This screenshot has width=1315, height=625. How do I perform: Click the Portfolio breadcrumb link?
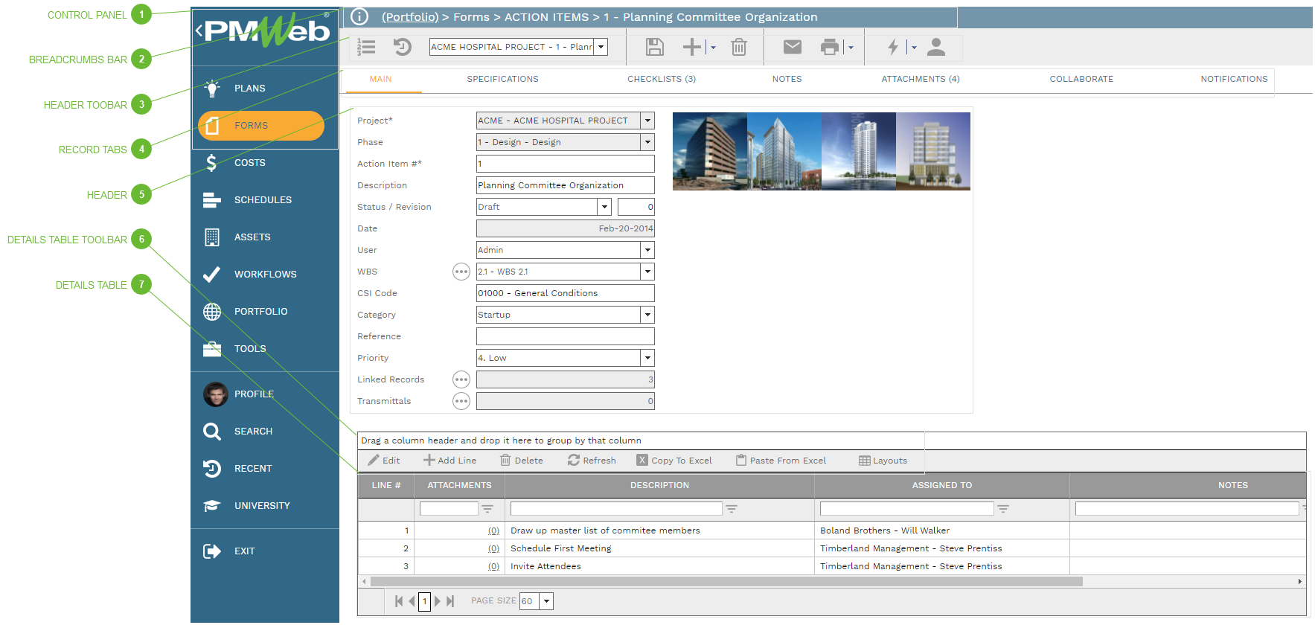click(x=410, y=17)
